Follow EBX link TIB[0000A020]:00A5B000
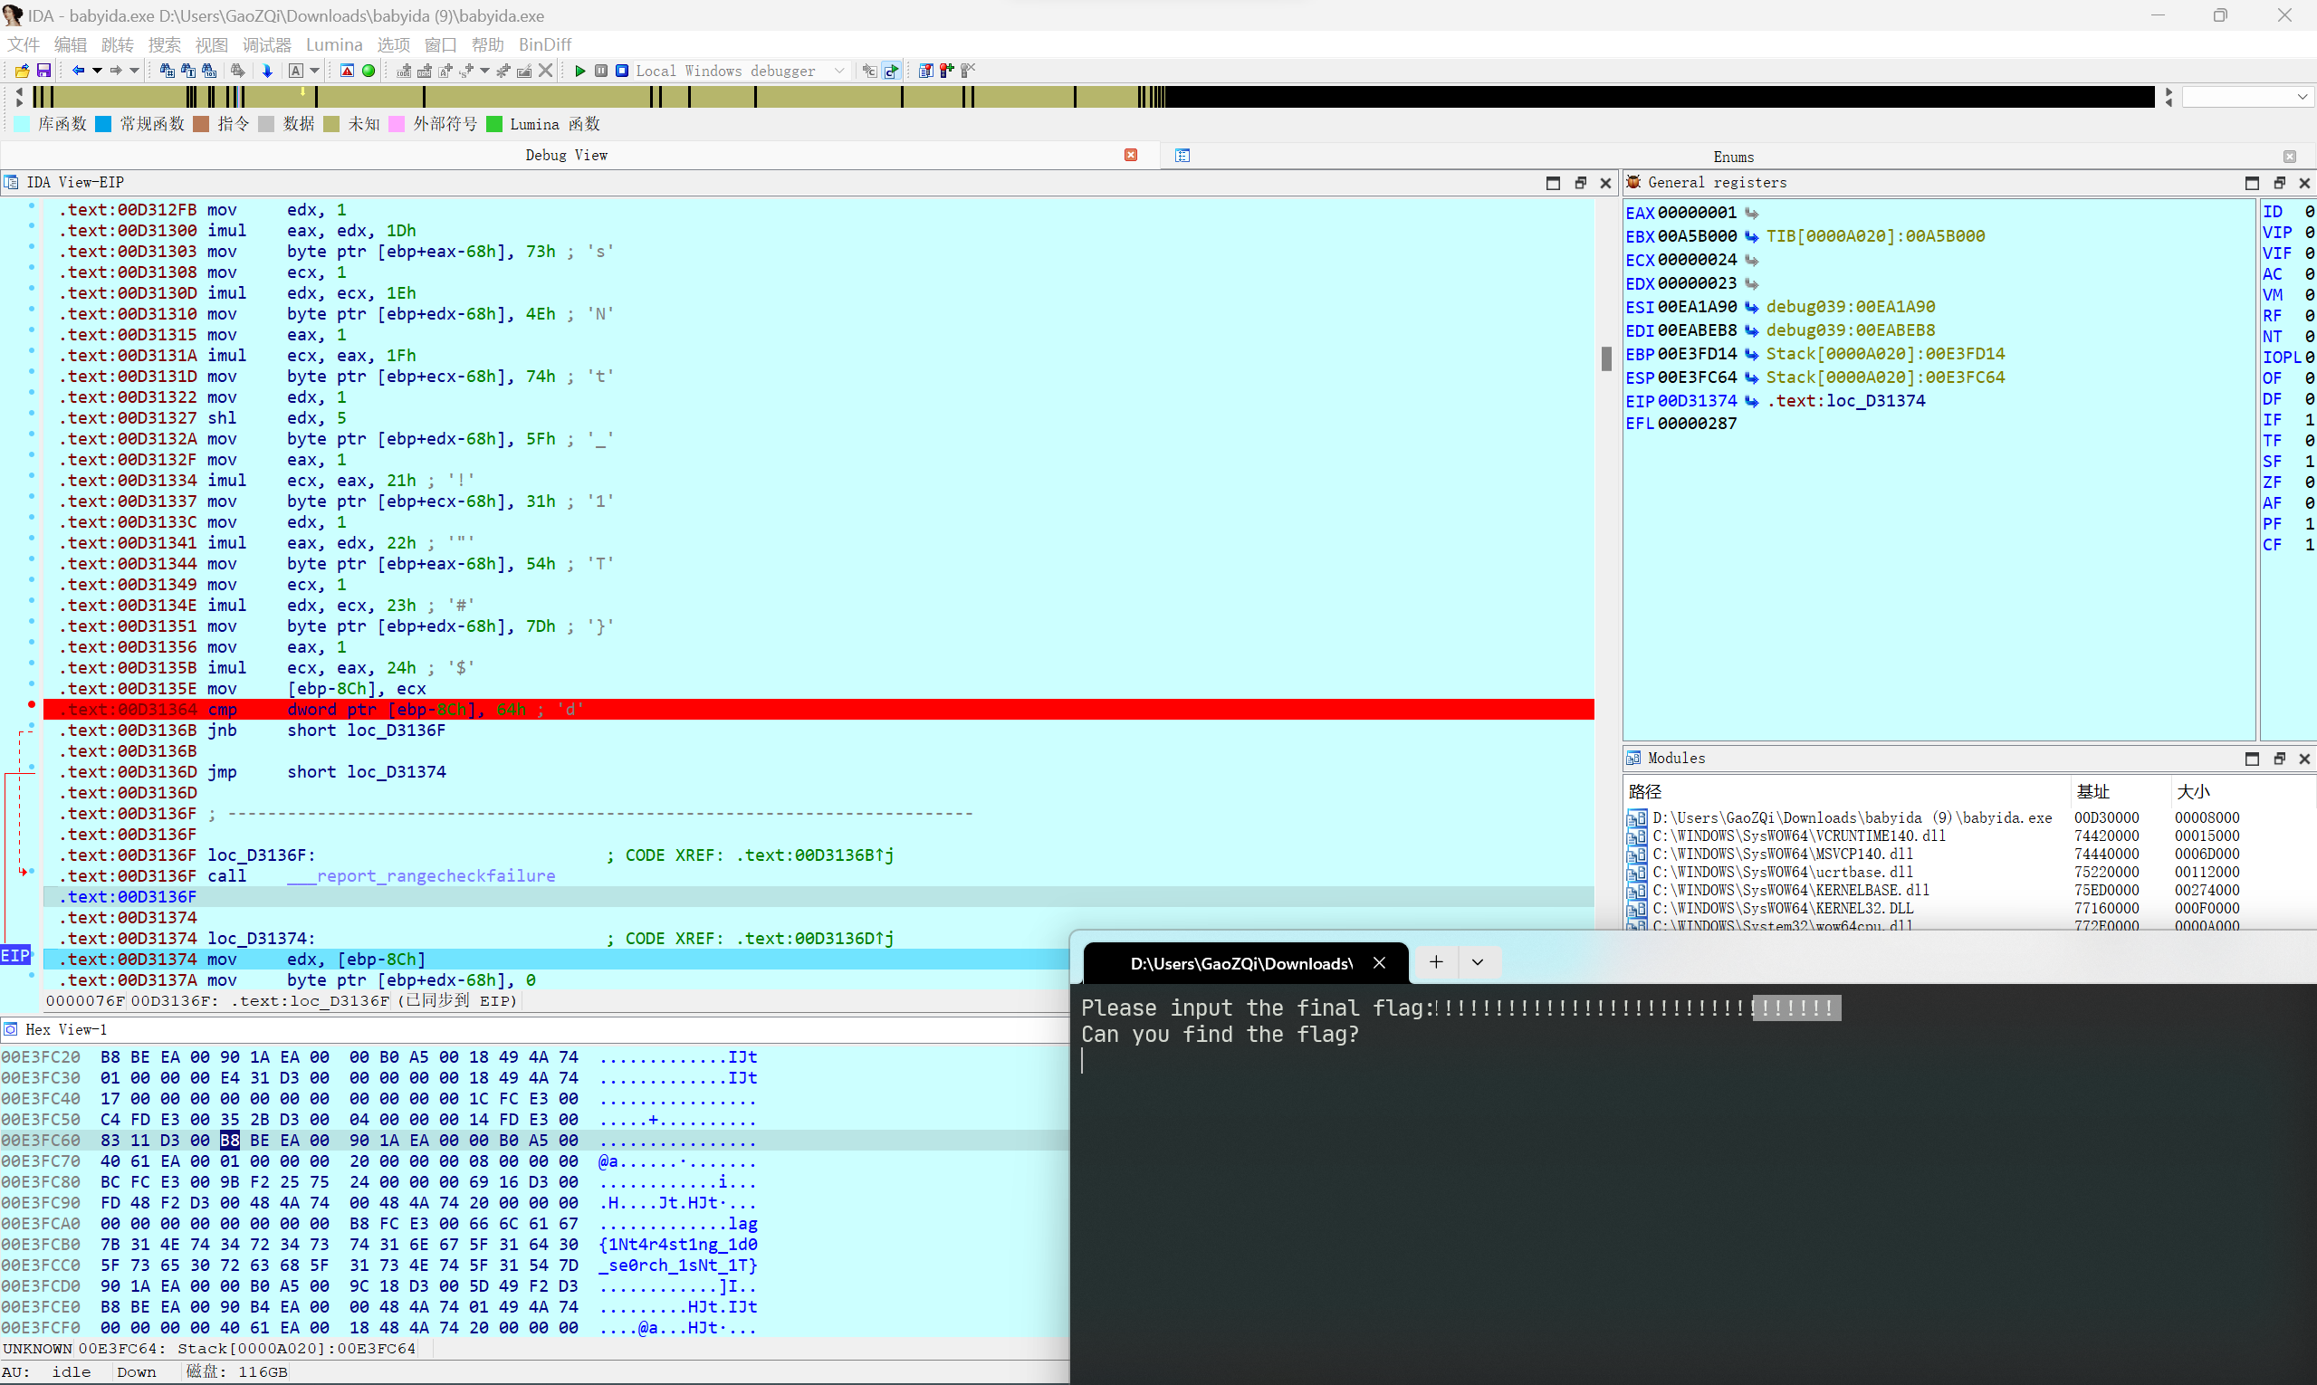Viewport: 2317px width, 1385px height. tap(1874, 236)
